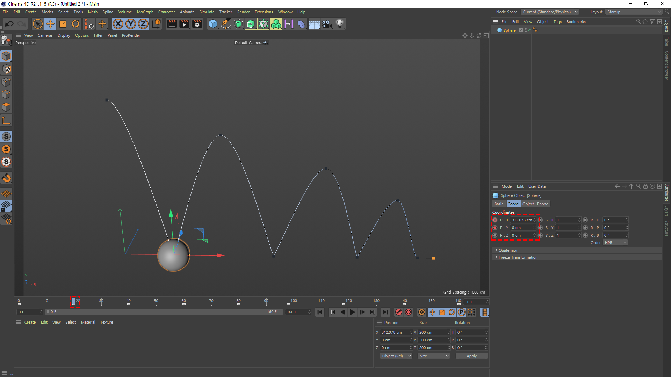The height and width of the screenshot is (377, 671).
Task: Click the Record Active Objects key button
Action: coord(398,312)
